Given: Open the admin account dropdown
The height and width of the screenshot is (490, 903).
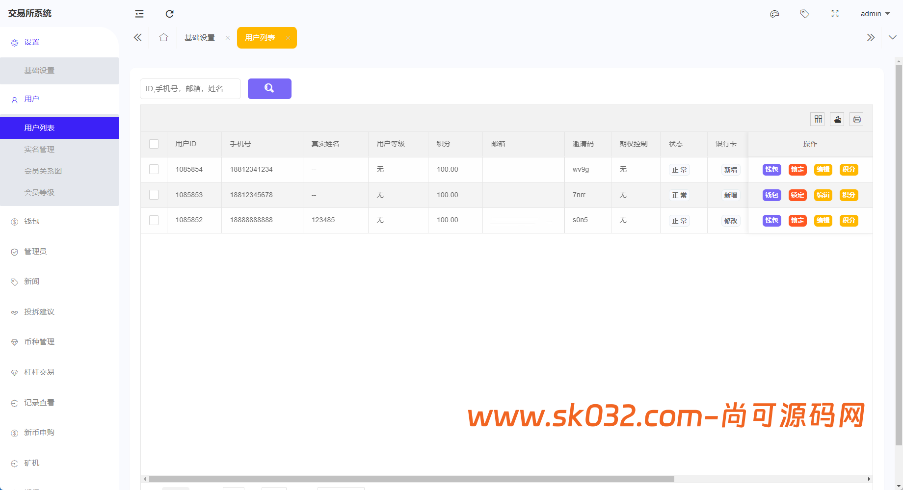Looking at the screenshot, I should tap(875, 14).
